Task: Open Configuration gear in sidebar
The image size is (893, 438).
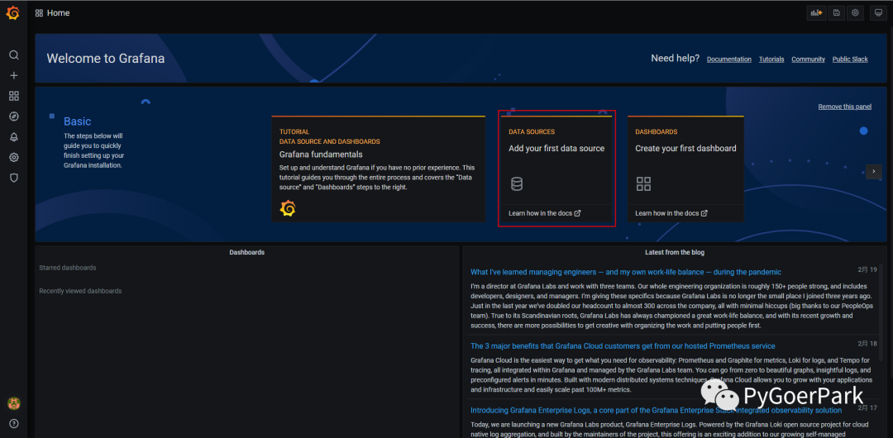Action: pyautogui.click(x=14, y=157)
